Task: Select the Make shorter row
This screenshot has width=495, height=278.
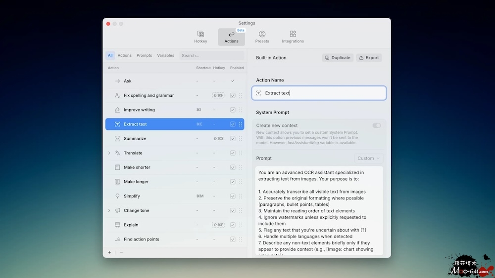Action: [175, 167]
